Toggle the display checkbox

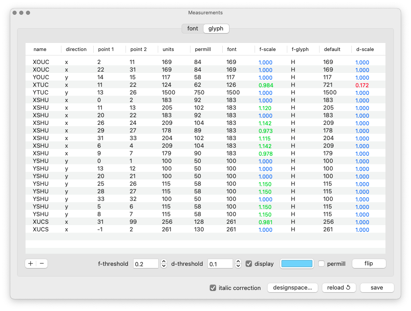click(x=249, y=264)
